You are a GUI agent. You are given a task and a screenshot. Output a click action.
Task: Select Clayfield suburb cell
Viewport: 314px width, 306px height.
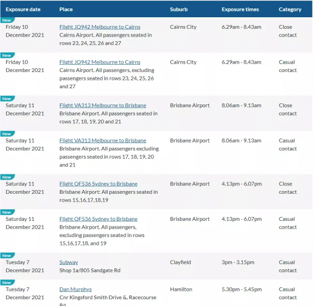tap(181, 263)
